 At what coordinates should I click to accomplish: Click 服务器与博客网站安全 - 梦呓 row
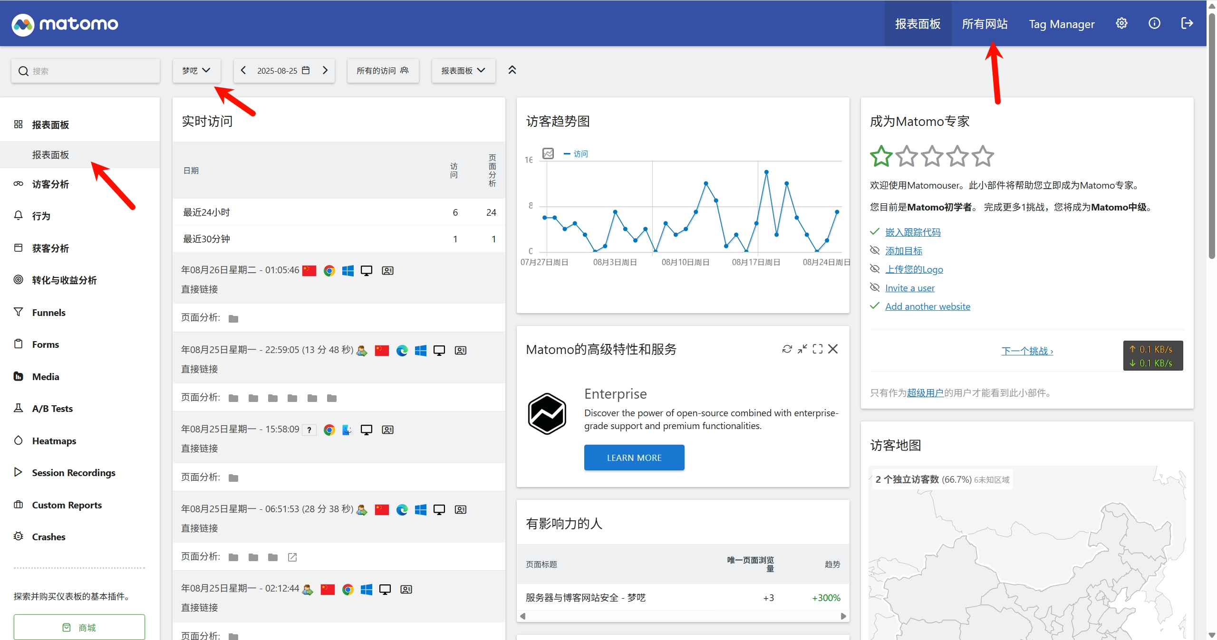[x=683, y=598]
